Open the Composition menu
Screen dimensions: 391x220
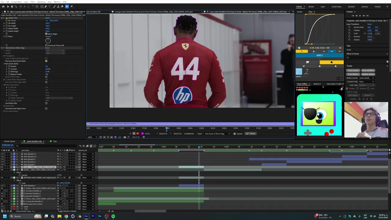[x=16, y=2]
